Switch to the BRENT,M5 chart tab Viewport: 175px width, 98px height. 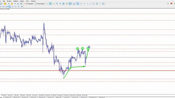(59, 97)
